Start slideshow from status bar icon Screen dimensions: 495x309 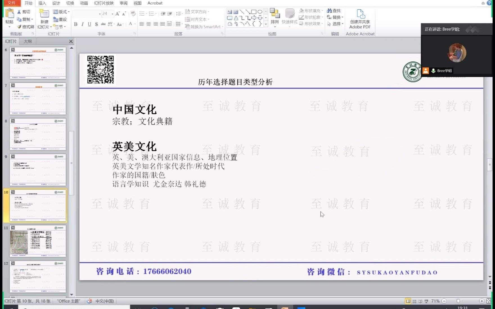click(x=426, y=301)
